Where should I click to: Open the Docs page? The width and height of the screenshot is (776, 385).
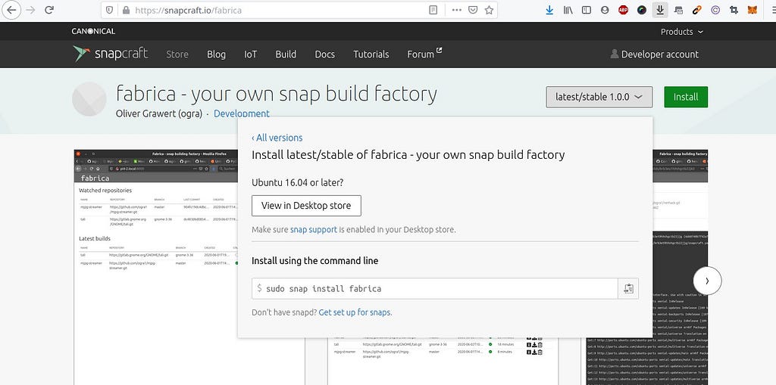pos(324,54)
